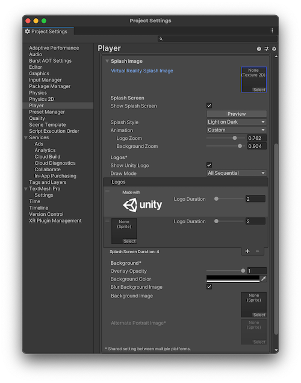Open XR Plugin Management settings
301x383 pixels.
[x=55, y=221]
